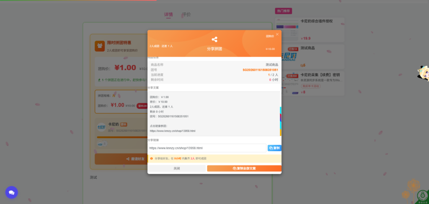The width and height of the screenshot is (429, 204).
Task: Click the 卡尼奶 group leader avatar
Action: [x=101, y=127]
